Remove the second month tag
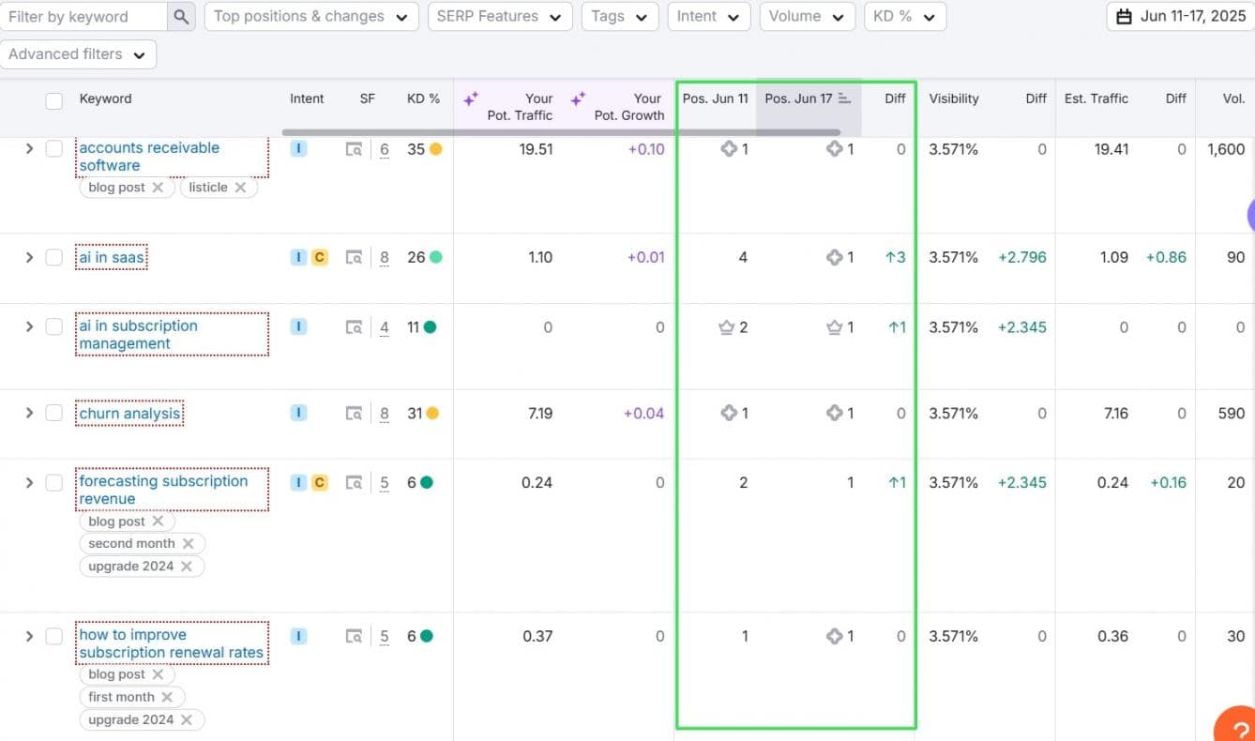The image size is (1255, 741). click(189, 544)
